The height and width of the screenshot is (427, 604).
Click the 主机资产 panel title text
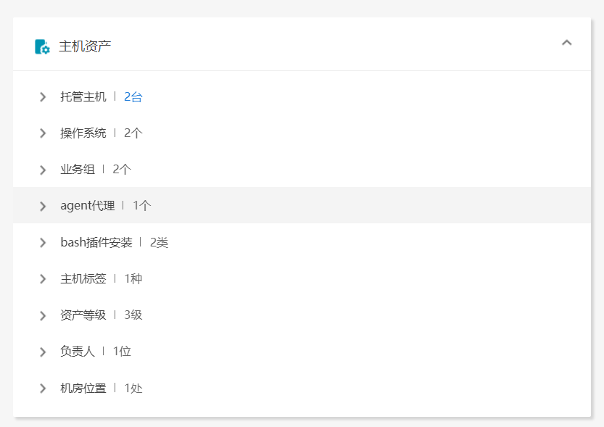(x=85, y=46)
